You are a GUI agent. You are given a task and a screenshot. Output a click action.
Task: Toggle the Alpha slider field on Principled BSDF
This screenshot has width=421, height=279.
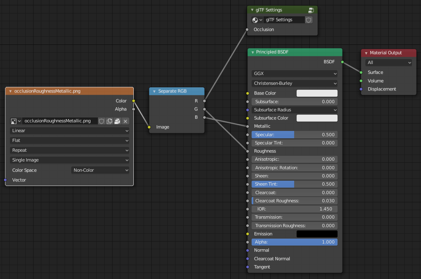click(x=294, y=242)
